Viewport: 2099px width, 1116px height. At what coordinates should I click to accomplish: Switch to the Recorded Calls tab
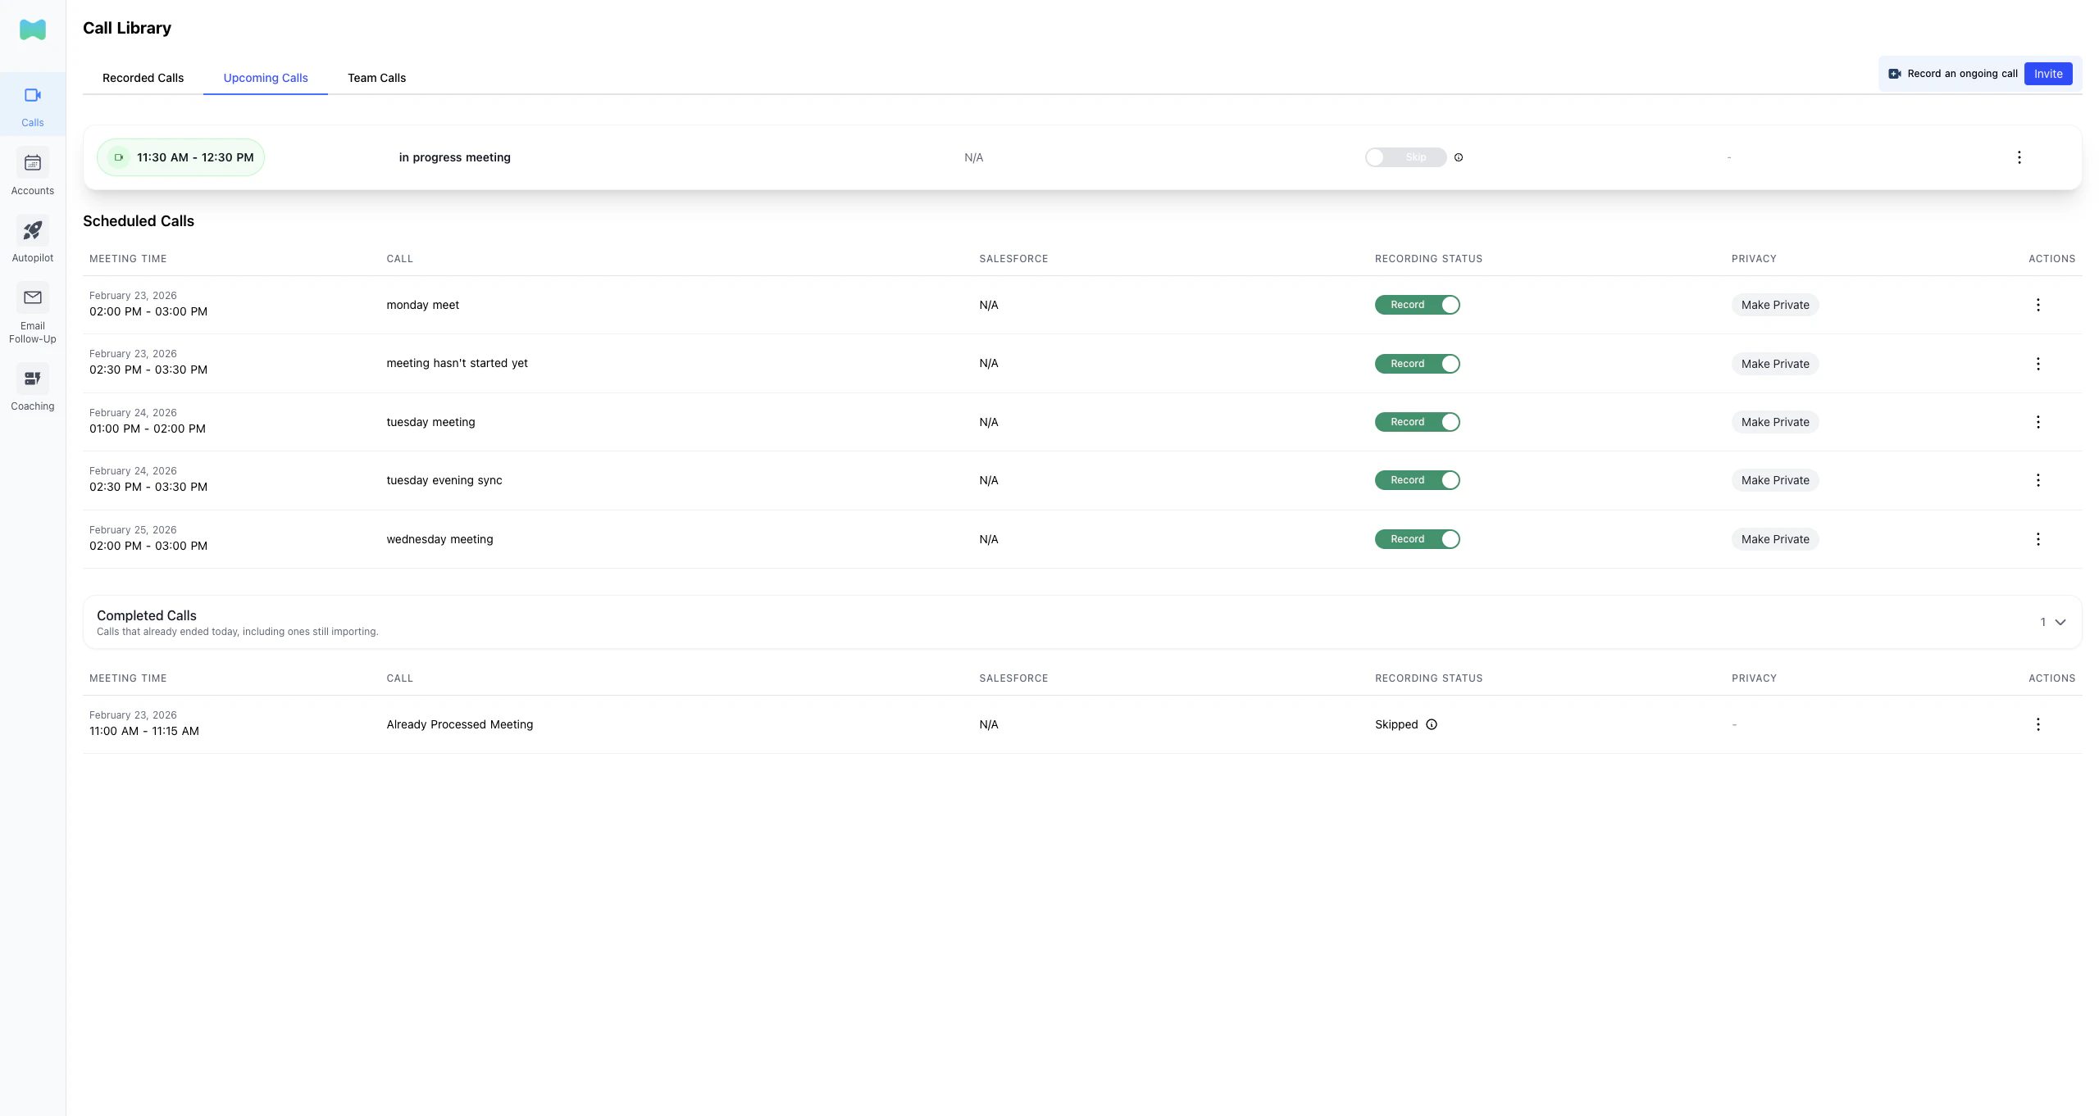(143, 78)
